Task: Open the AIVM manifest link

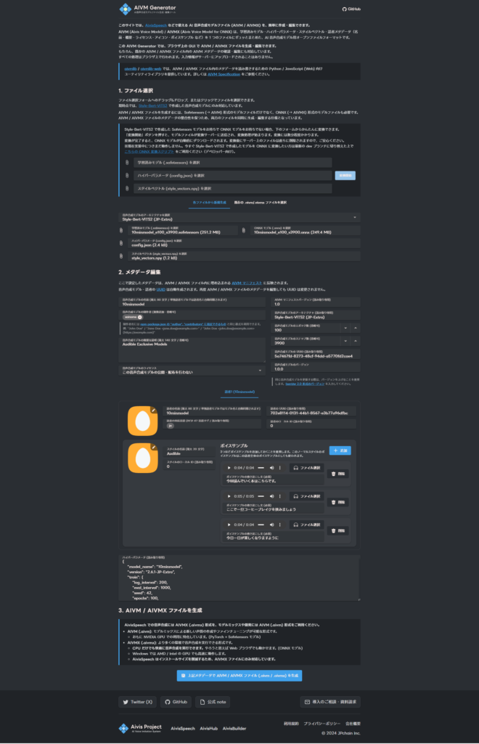Action: coord(246,283)
